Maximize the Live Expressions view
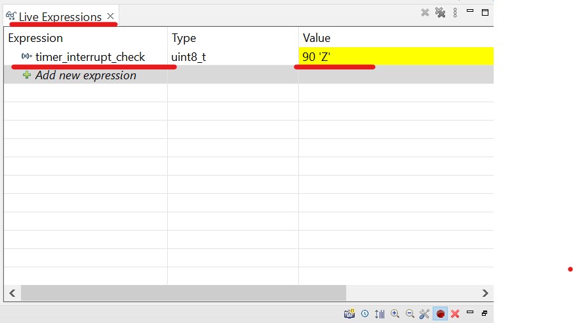This screenshot has width=573, height=323. 485,13
